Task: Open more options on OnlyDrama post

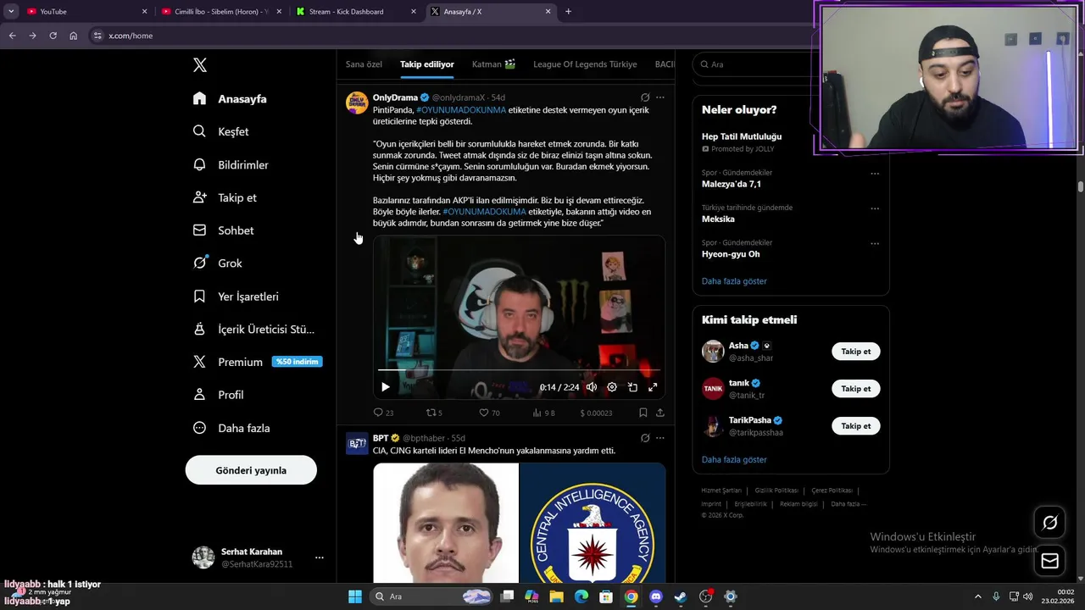Action: [x=660, y=97]
